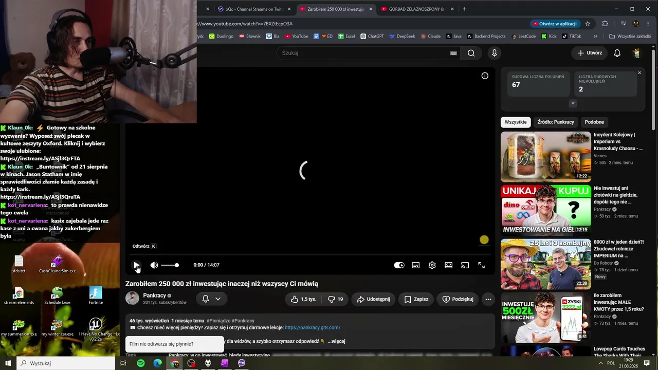Click the YouTube search magnifier button
This screenshot has height=370, width=658.
(471, 53)
